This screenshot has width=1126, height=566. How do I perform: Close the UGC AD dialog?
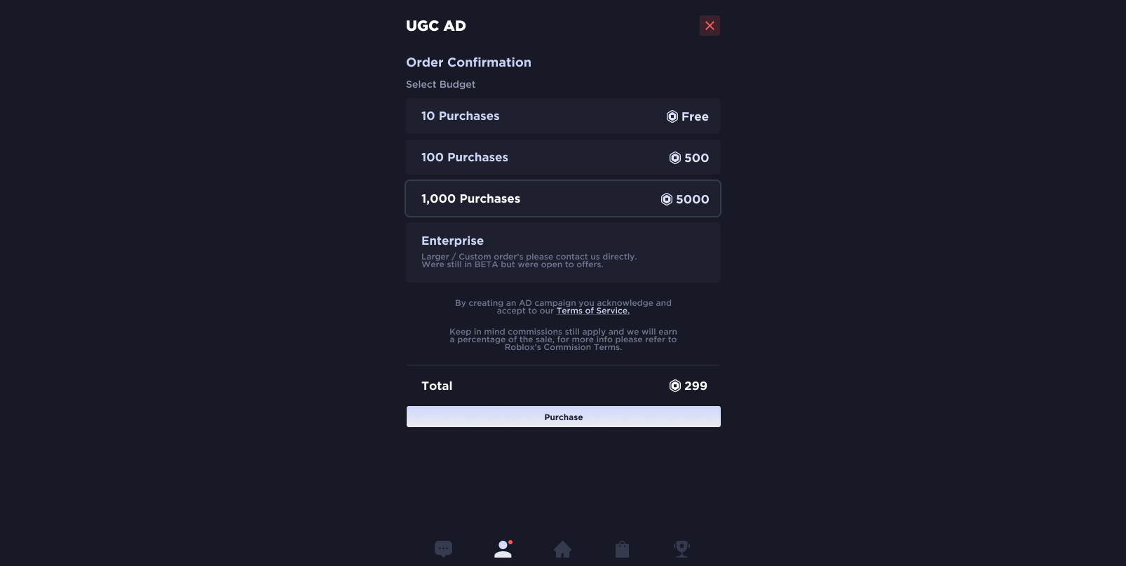point(710,26)
